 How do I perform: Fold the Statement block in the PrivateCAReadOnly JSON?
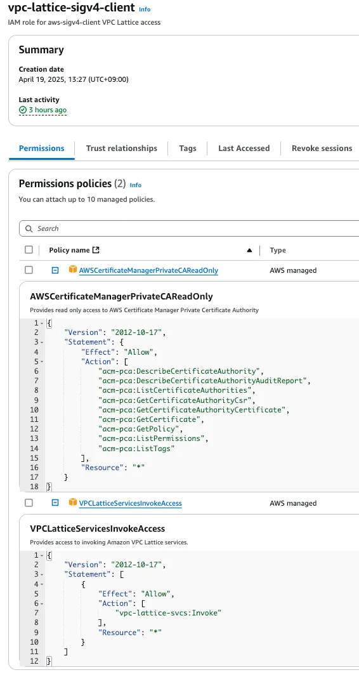tap(42, 343)
